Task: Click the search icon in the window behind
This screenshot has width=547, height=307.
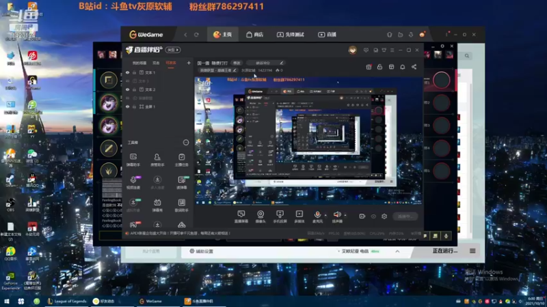Action: tap(467, 56)
